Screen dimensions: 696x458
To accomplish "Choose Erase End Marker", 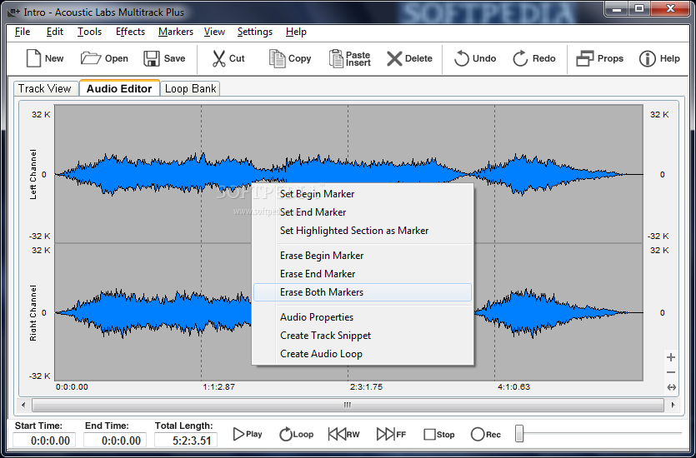I will [x=363, y=274].
